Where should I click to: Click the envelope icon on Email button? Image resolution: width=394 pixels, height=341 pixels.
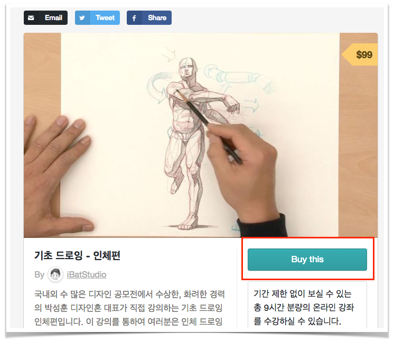(x=31, y=18)
